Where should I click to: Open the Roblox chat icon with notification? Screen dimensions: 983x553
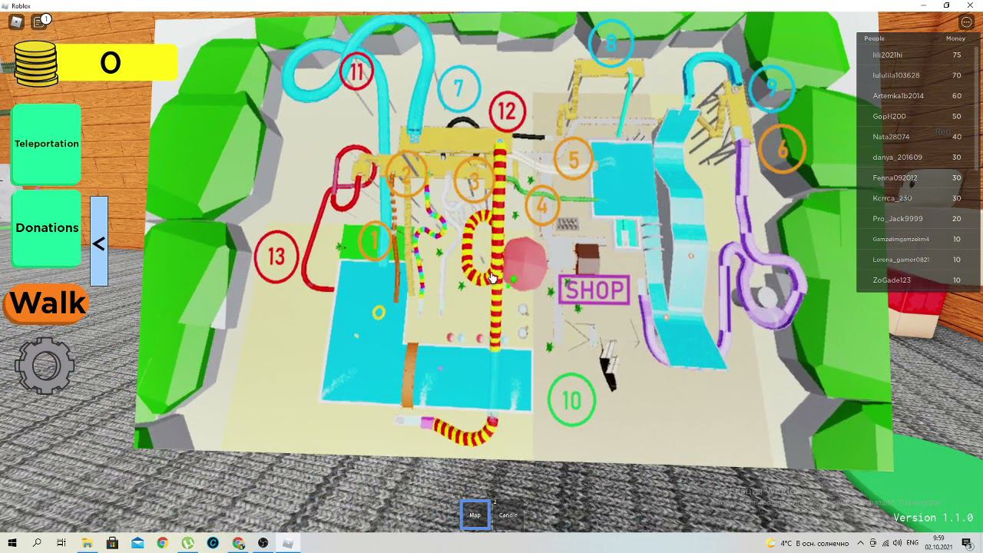pos(41,22)
